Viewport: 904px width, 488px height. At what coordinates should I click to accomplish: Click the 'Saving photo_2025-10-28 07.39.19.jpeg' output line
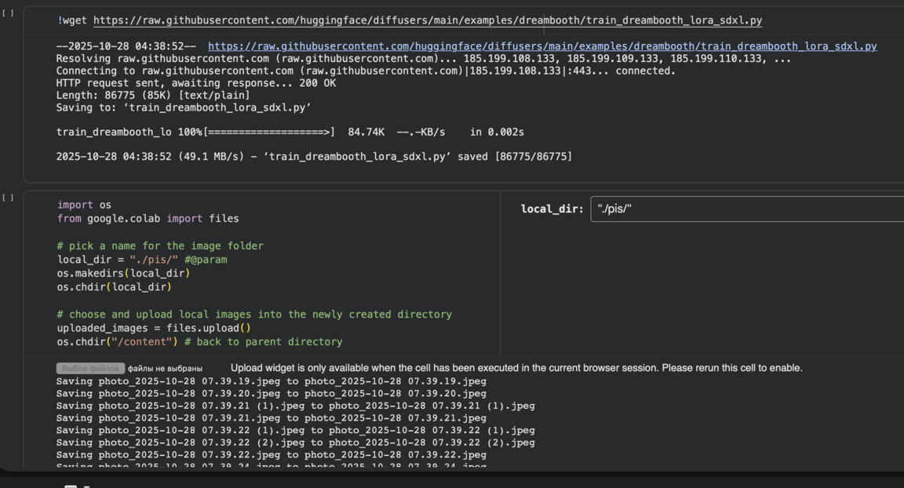(x=271, y=381)
